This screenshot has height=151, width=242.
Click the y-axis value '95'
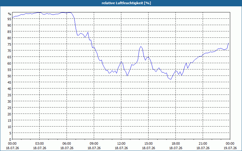click(9, 19)
